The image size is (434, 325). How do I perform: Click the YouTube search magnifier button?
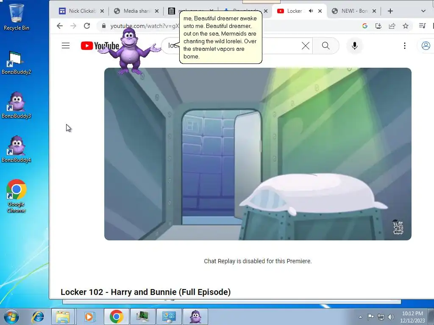[x=326, y=46]
